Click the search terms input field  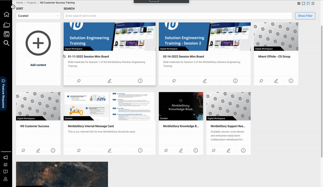178,16
